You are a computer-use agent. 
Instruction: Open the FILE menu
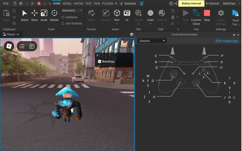pos(6,3)
